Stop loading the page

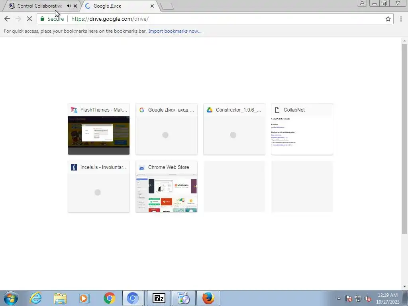coord(29,19)
